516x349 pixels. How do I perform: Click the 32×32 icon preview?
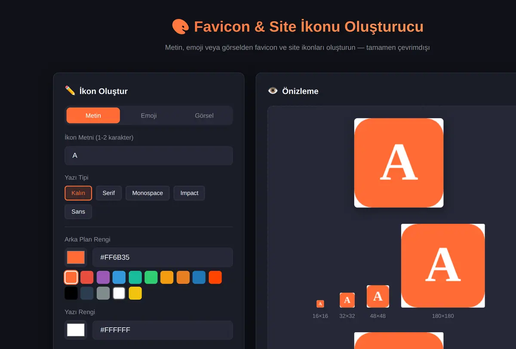(347, 300)
